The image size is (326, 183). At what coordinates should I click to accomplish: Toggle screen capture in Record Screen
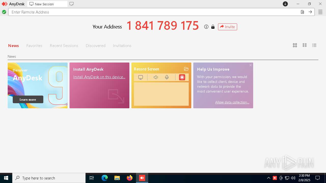(141, 77)
